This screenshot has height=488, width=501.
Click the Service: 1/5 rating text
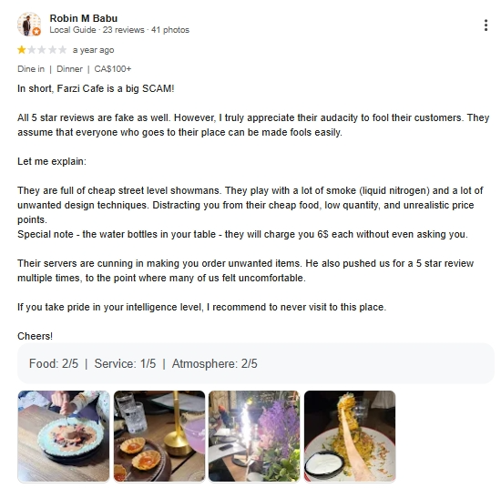pos(125,363)
